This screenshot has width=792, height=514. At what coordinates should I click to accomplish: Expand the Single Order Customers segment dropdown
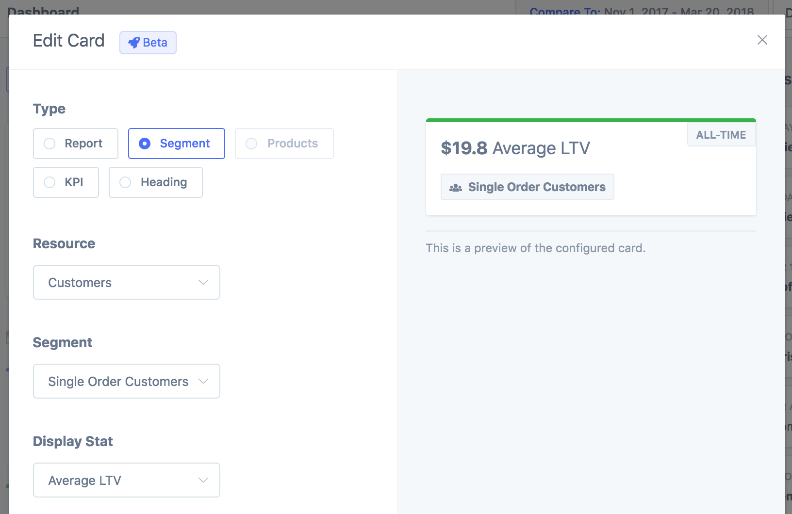tap(126, 381)
